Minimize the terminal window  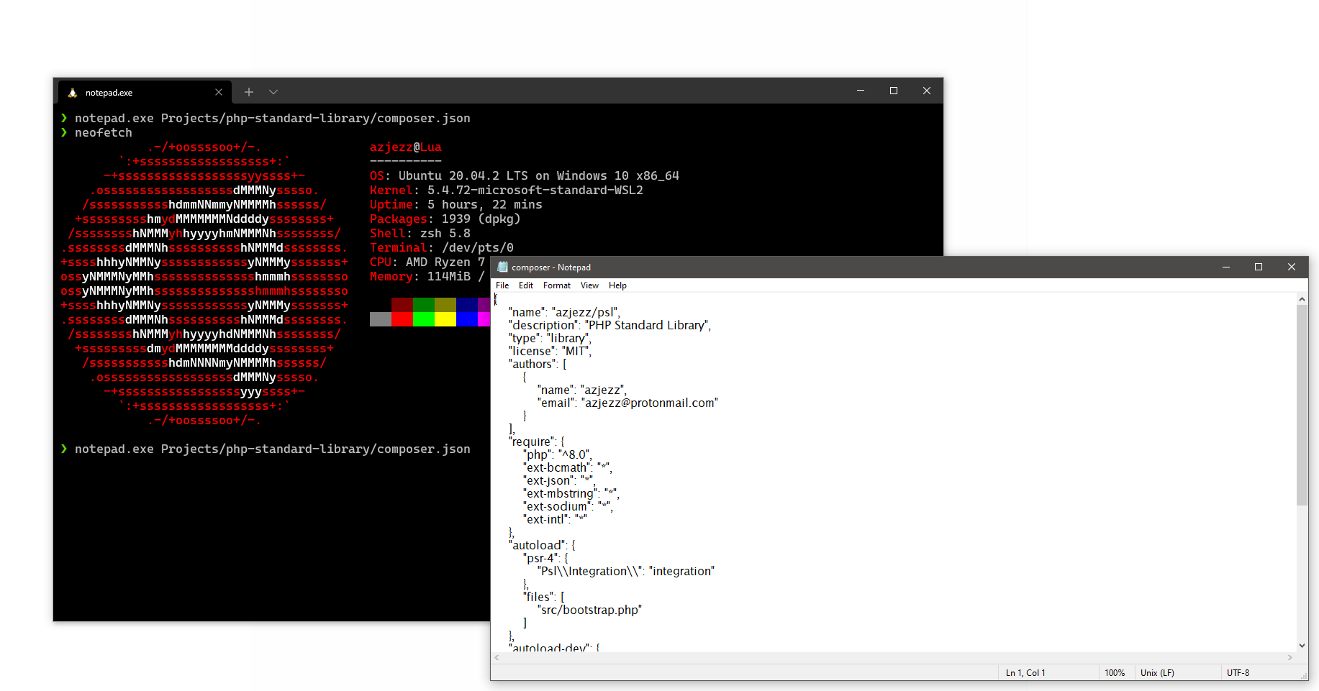[x=861, y=91]
